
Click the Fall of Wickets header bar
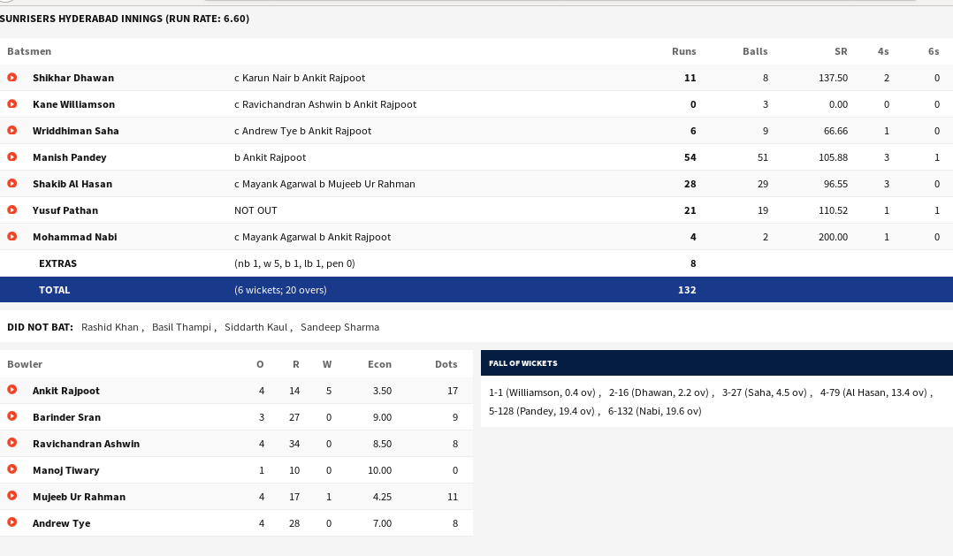coord(717,362)
